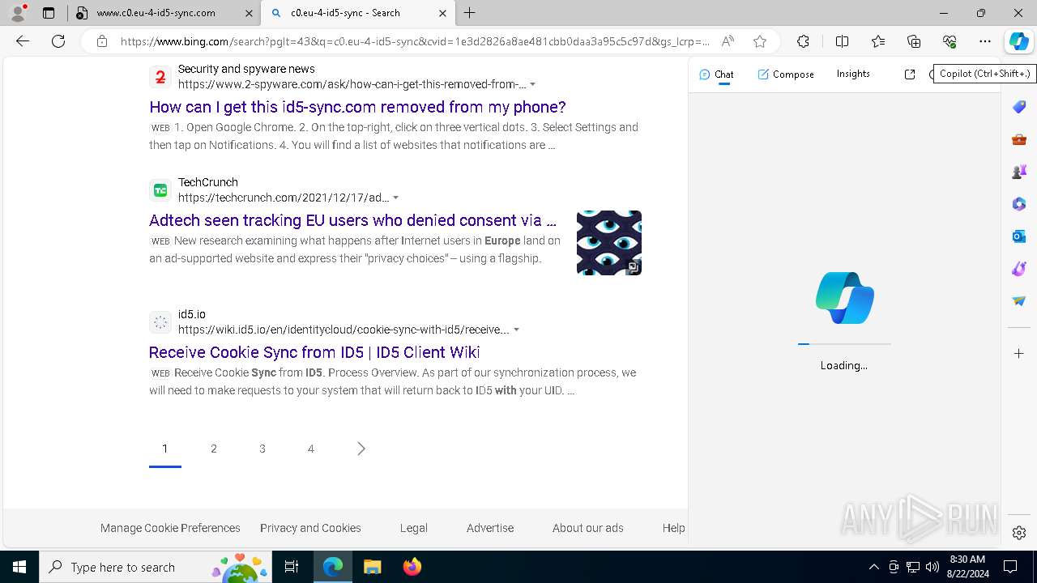1037x583 pixels.
Task: Launch Firefox from taskbar
Action: pyautogui.click(x=412, y=567)
